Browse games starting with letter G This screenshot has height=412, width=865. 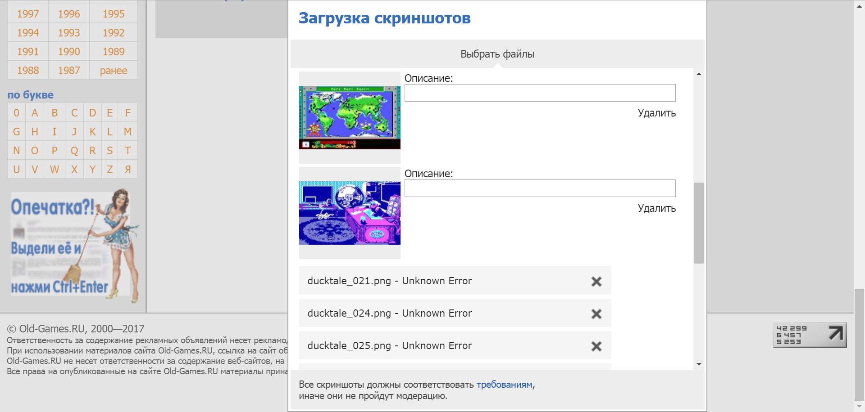click(x=17, y=132)
